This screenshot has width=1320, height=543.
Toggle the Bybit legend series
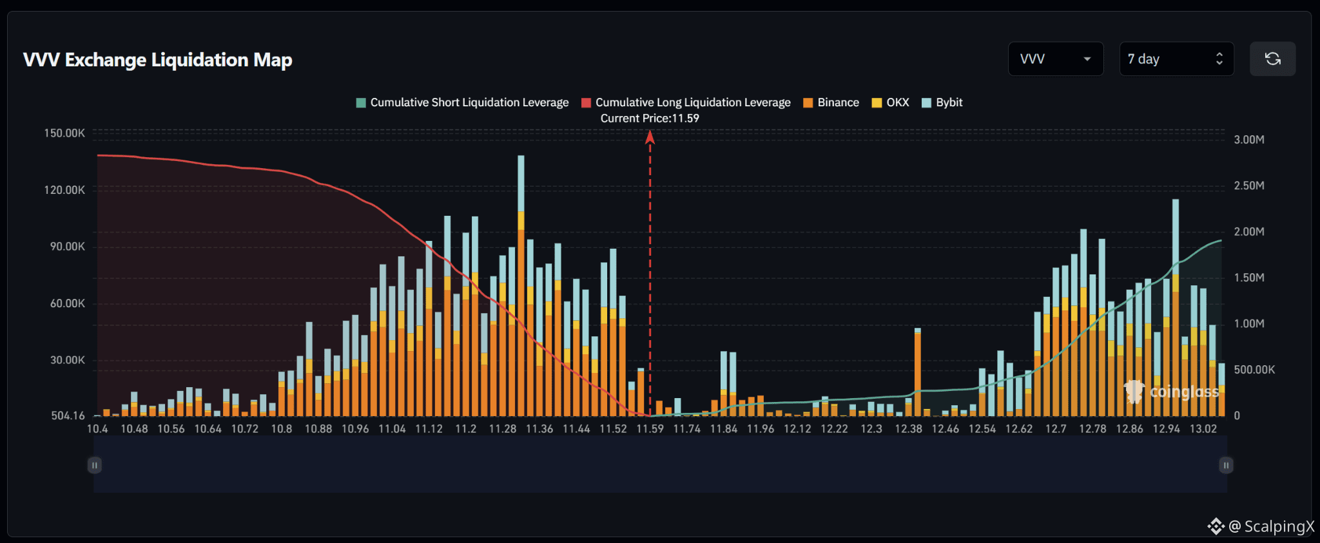942,102
